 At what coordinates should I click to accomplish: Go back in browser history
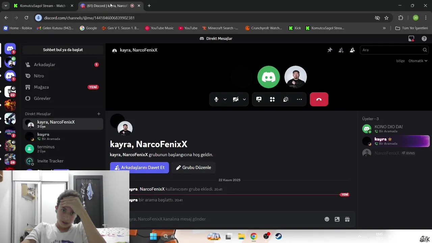point(6,18)
